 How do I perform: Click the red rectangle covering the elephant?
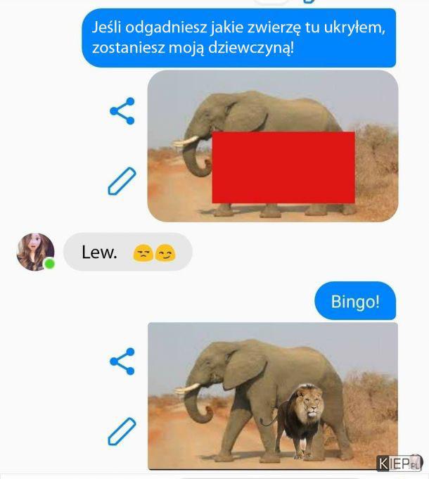283,167
